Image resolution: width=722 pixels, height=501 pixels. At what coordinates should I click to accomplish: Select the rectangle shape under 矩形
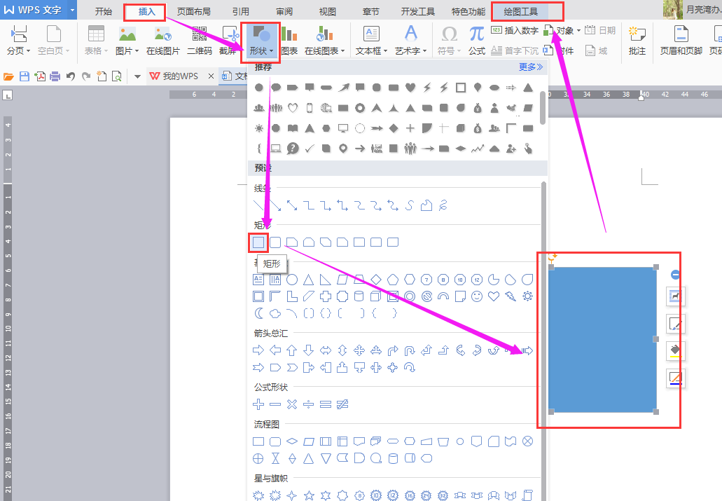[258, 242]
